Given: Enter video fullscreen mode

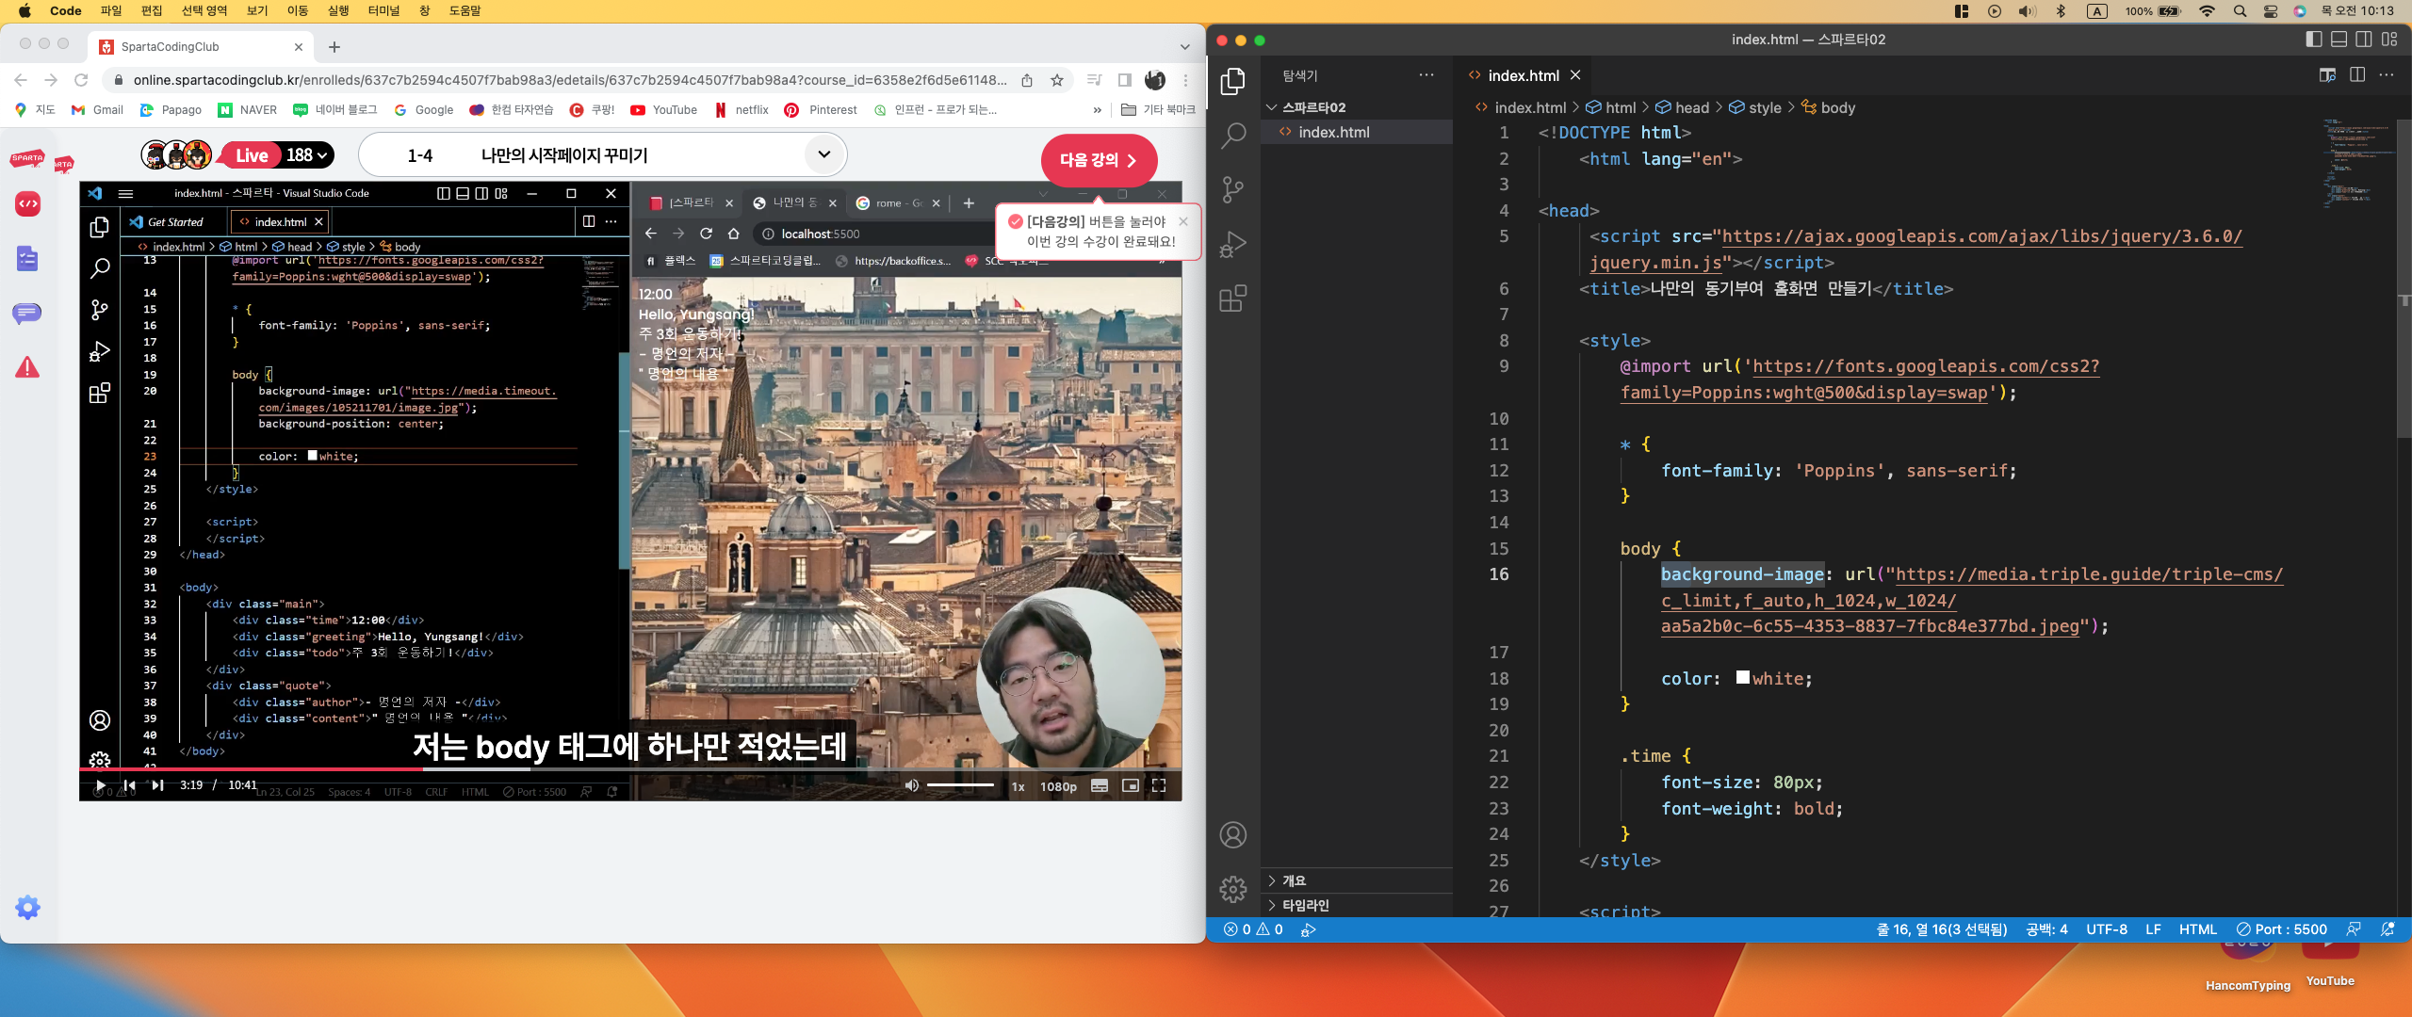Looking at the screenshot, I should point(1159,785).
